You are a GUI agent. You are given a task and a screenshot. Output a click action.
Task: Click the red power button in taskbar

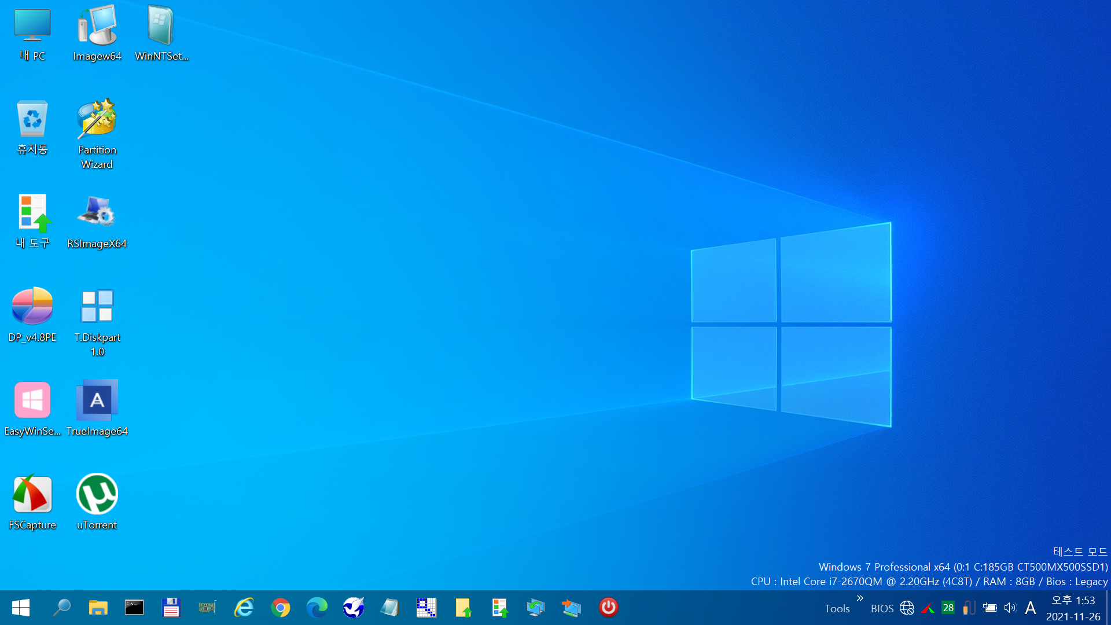[608, 608]
